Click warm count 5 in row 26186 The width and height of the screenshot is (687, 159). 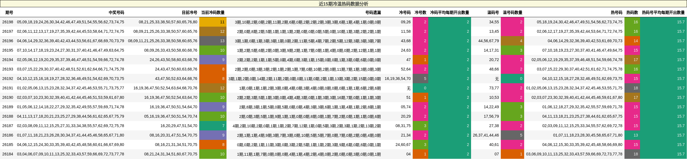pyautogui.click(x=512, y=135)
